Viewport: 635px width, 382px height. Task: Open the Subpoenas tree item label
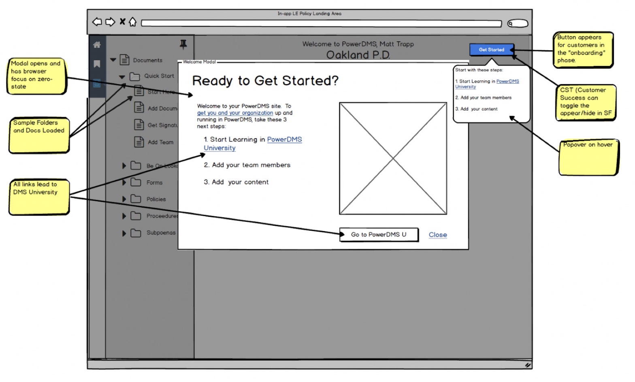pos(161,233)
